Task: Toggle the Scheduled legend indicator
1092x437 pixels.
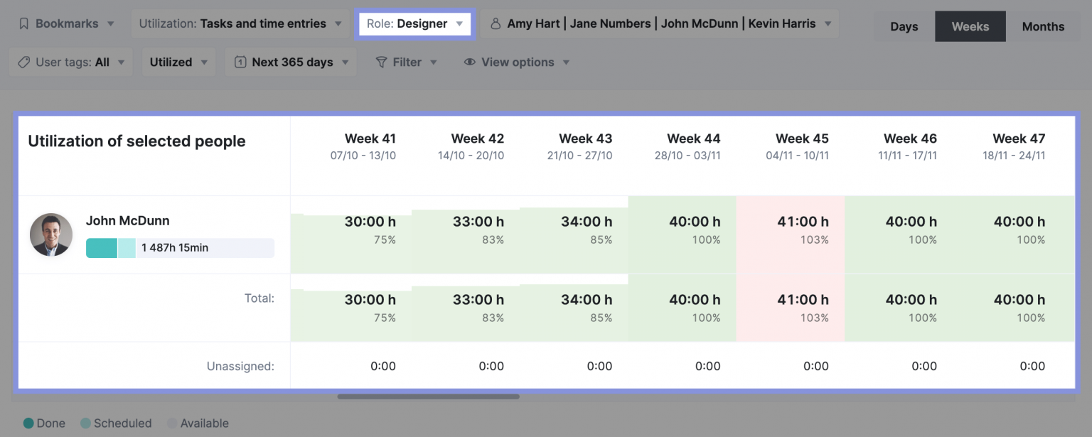Action: click(85, 423)
